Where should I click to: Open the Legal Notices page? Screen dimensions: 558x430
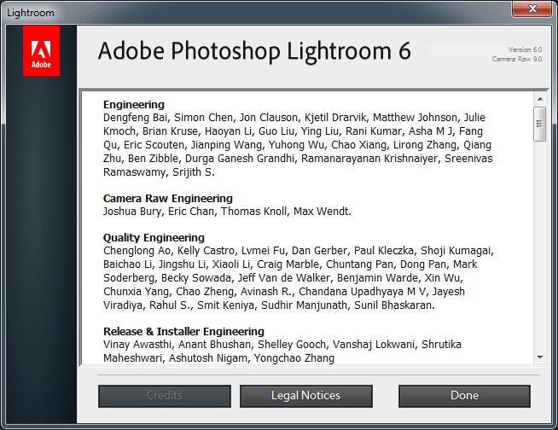[x=306, y=396]
